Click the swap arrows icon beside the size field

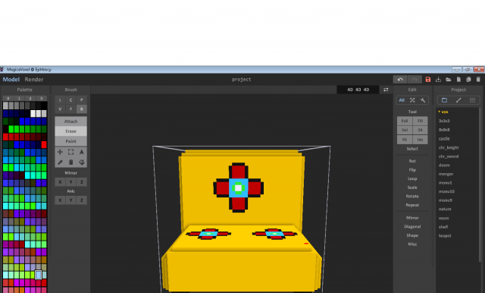point(386,90)
